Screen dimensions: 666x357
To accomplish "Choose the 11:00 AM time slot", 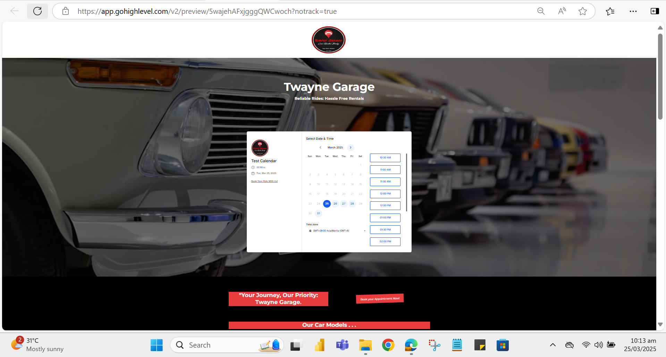I will pos(385,170).
